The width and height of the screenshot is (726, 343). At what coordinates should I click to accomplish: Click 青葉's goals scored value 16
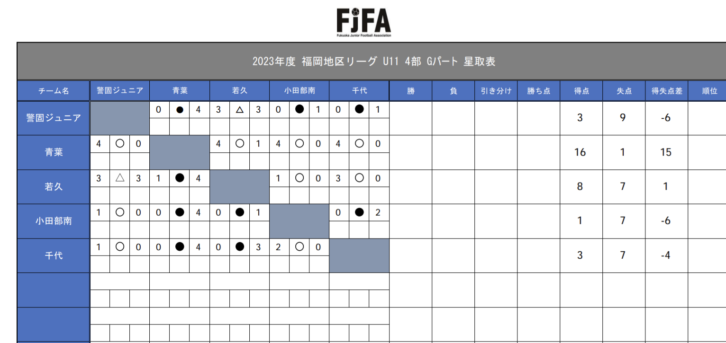click(580, 152)
